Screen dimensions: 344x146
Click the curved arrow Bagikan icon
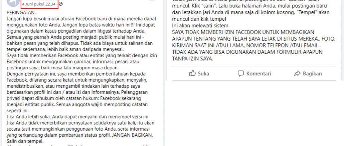pos(297,74)
